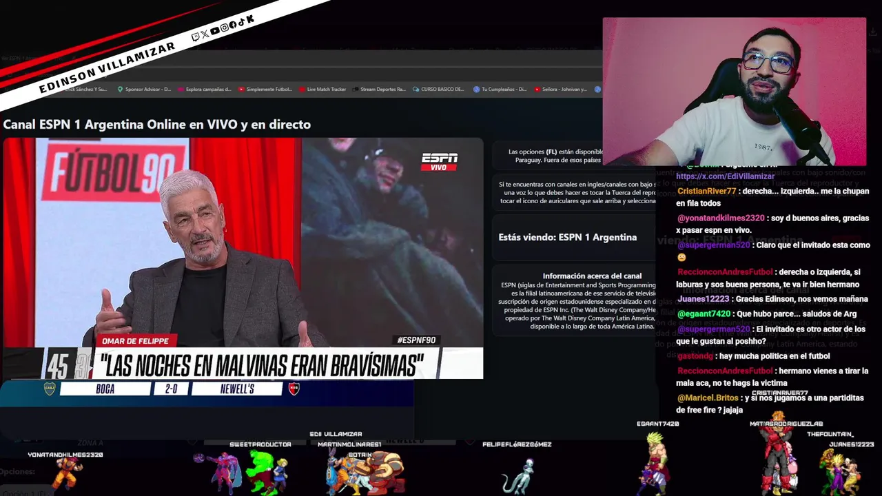Screen dimensions: 882x496
Task: Open the 'Stream Deportes Ra...' bookmark
Action: point(379,89)
